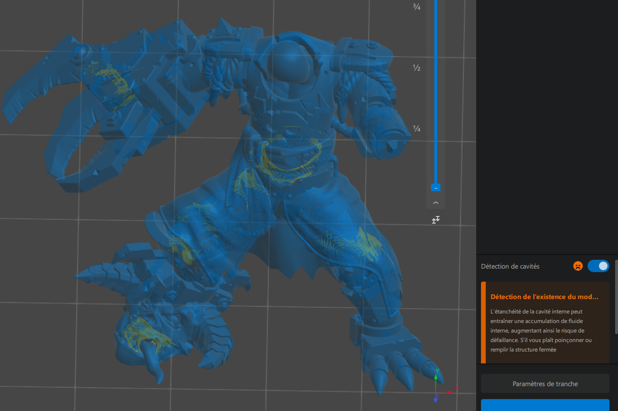Click the ¾ mark on the layer scale
This screenshot has width=618, height=411.
(416, 7)
